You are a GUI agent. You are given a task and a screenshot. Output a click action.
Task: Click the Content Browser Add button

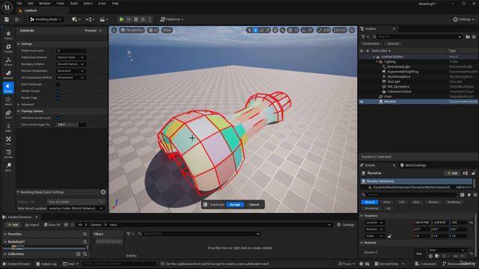[x=13, y=225]
